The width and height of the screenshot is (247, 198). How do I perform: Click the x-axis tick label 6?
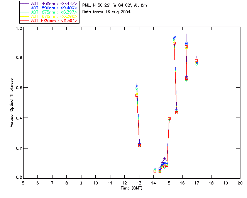point(38,183)
